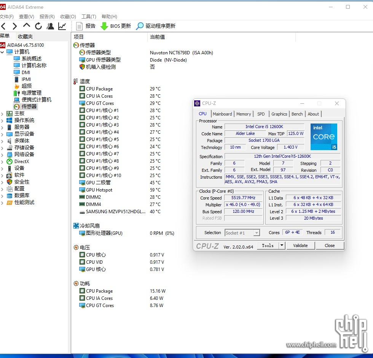Select 超频 overclock tree item
The image size is (373, 358).
pyautogui.click(x=26, y=86)
